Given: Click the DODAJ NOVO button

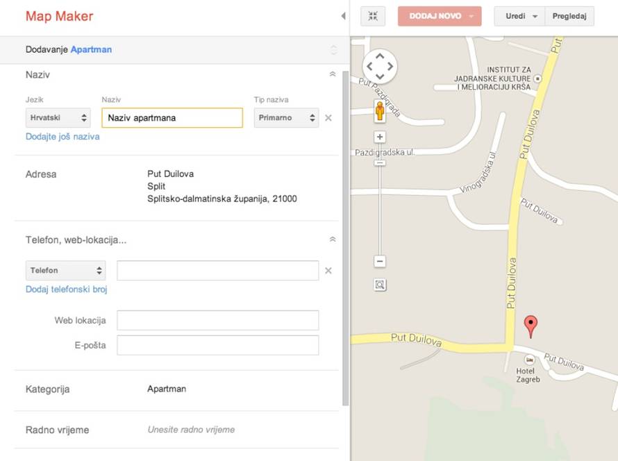Looking at the screenshot, I should (x=439, y=17).
